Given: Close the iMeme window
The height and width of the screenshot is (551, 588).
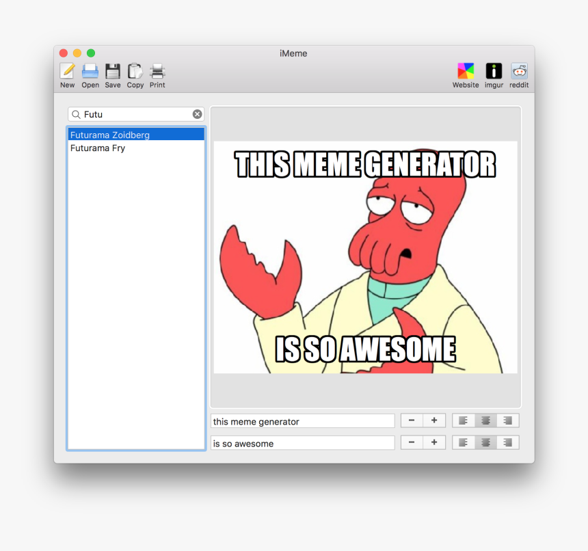Looking at the screenshot, I should click(x=64, y=53).
